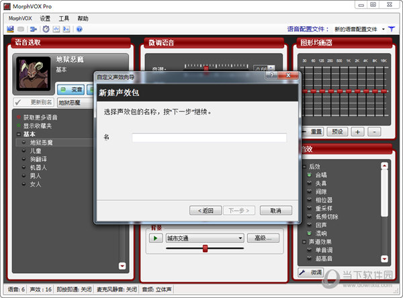Click the MorphVOX Pro app icon in title bar
403x298 pixels.
tap(7, 7)
